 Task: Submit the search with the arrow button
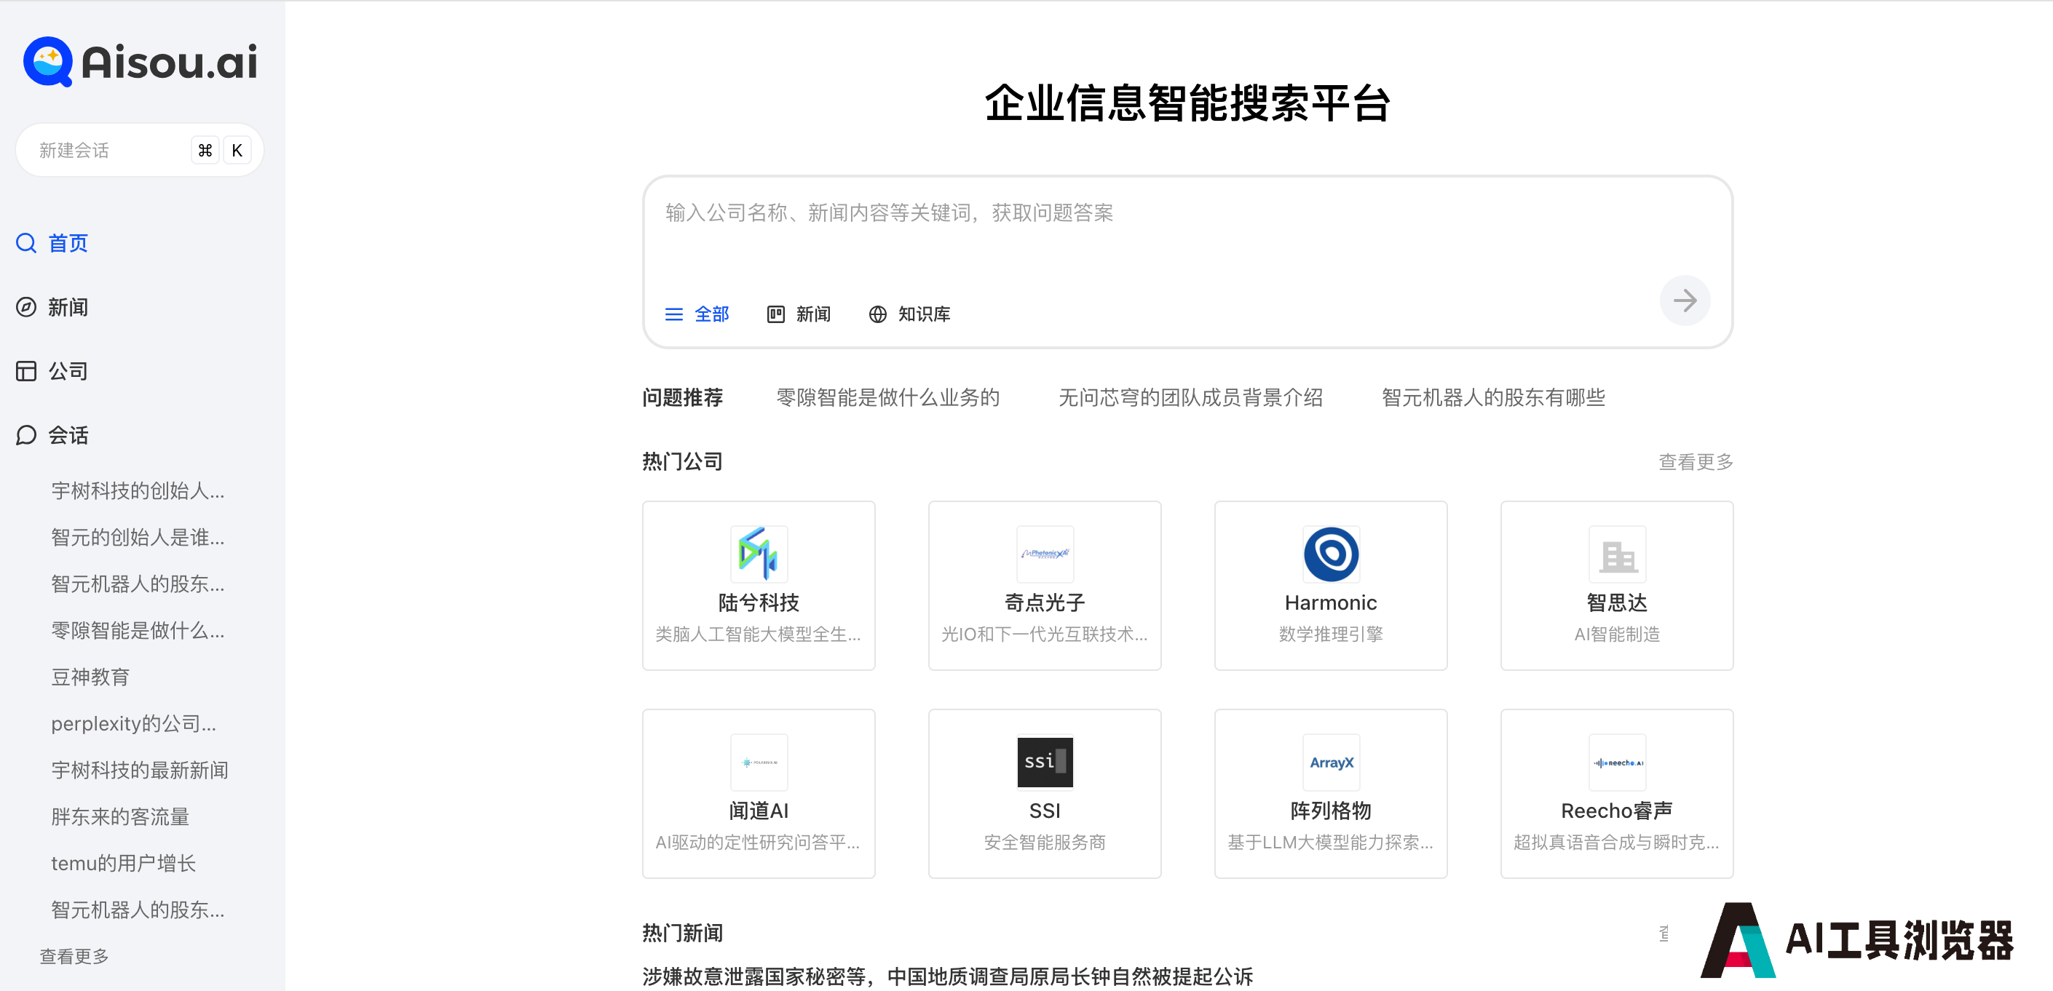(1684, 301)
